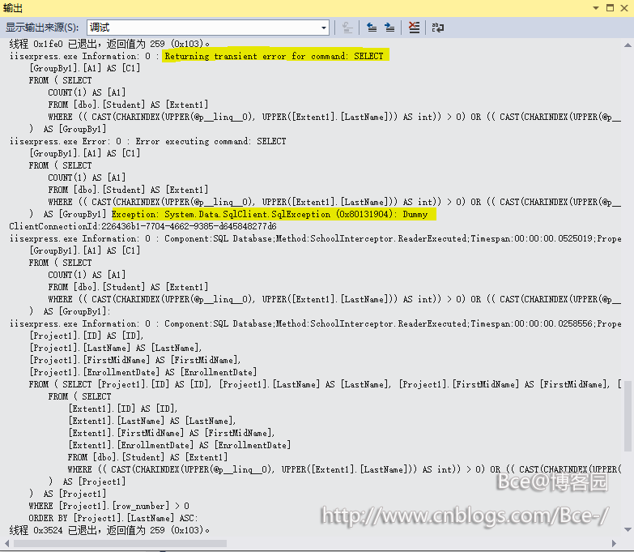Image resolution: width=634 pixels, height=552 pixels.
Task: Go to next message toolbar icon
Action: 389,28
